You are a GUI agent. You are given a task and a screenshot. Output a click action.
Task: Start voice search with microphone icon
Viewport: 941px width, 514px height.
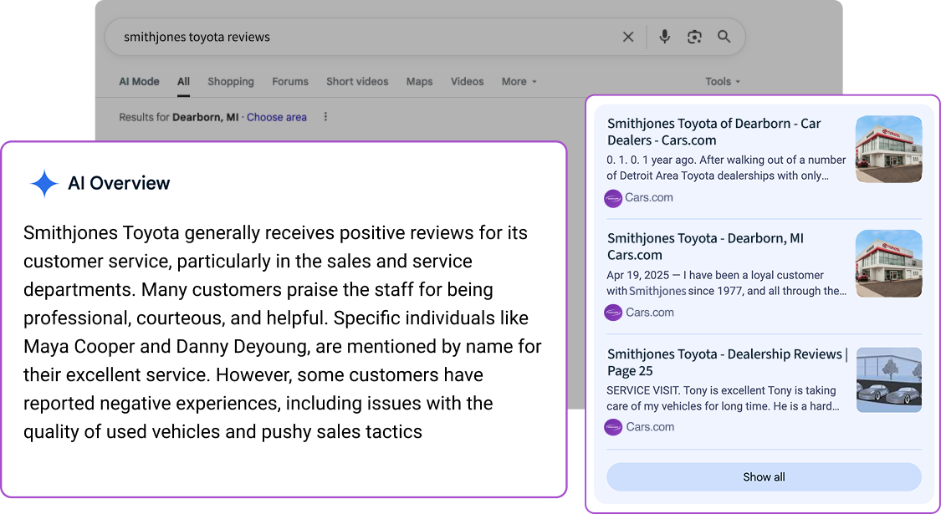664,37
